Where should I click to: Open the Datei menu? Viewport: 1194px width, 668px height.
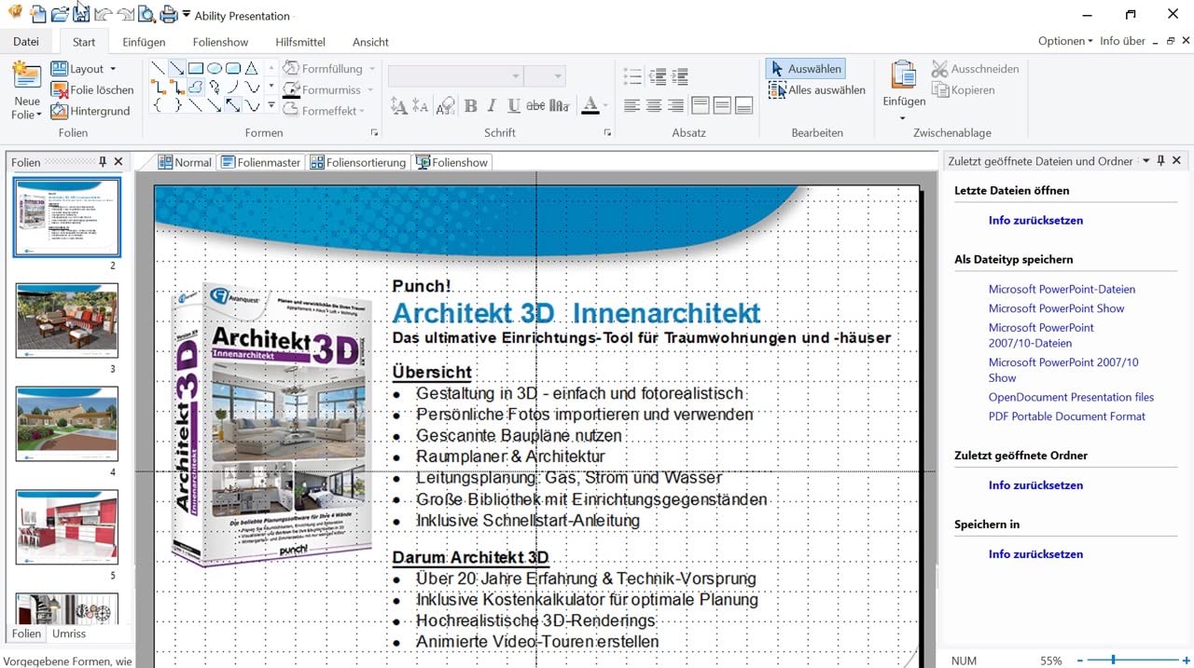click(26, 41)
